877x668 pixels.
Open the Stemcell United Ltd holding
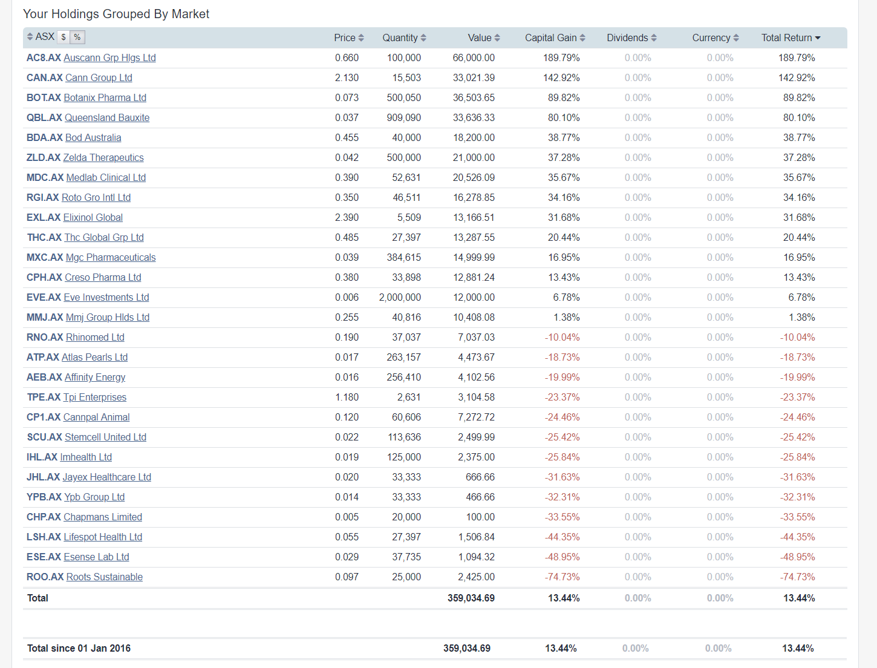(105, 437)
